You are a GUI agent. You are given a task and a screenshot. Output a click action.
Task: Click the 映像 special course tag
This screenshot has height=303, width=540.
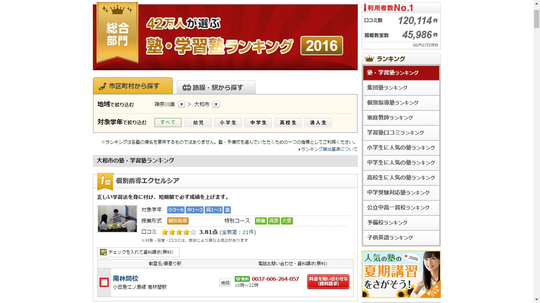(x=261, y=221)
